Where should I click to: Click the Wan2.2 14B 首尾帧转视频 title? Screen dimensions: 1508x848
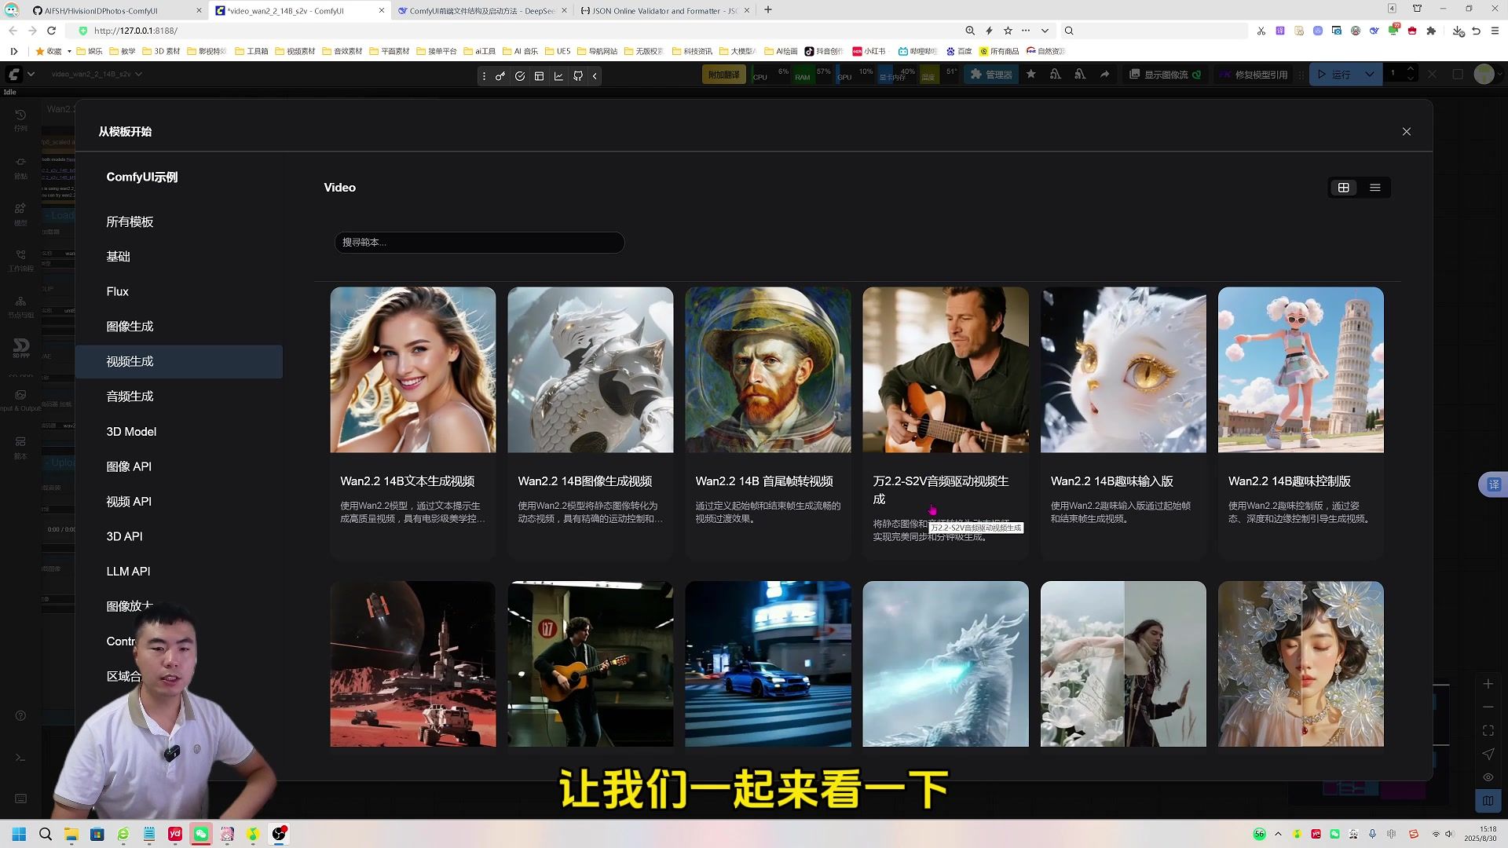point(764,481)
